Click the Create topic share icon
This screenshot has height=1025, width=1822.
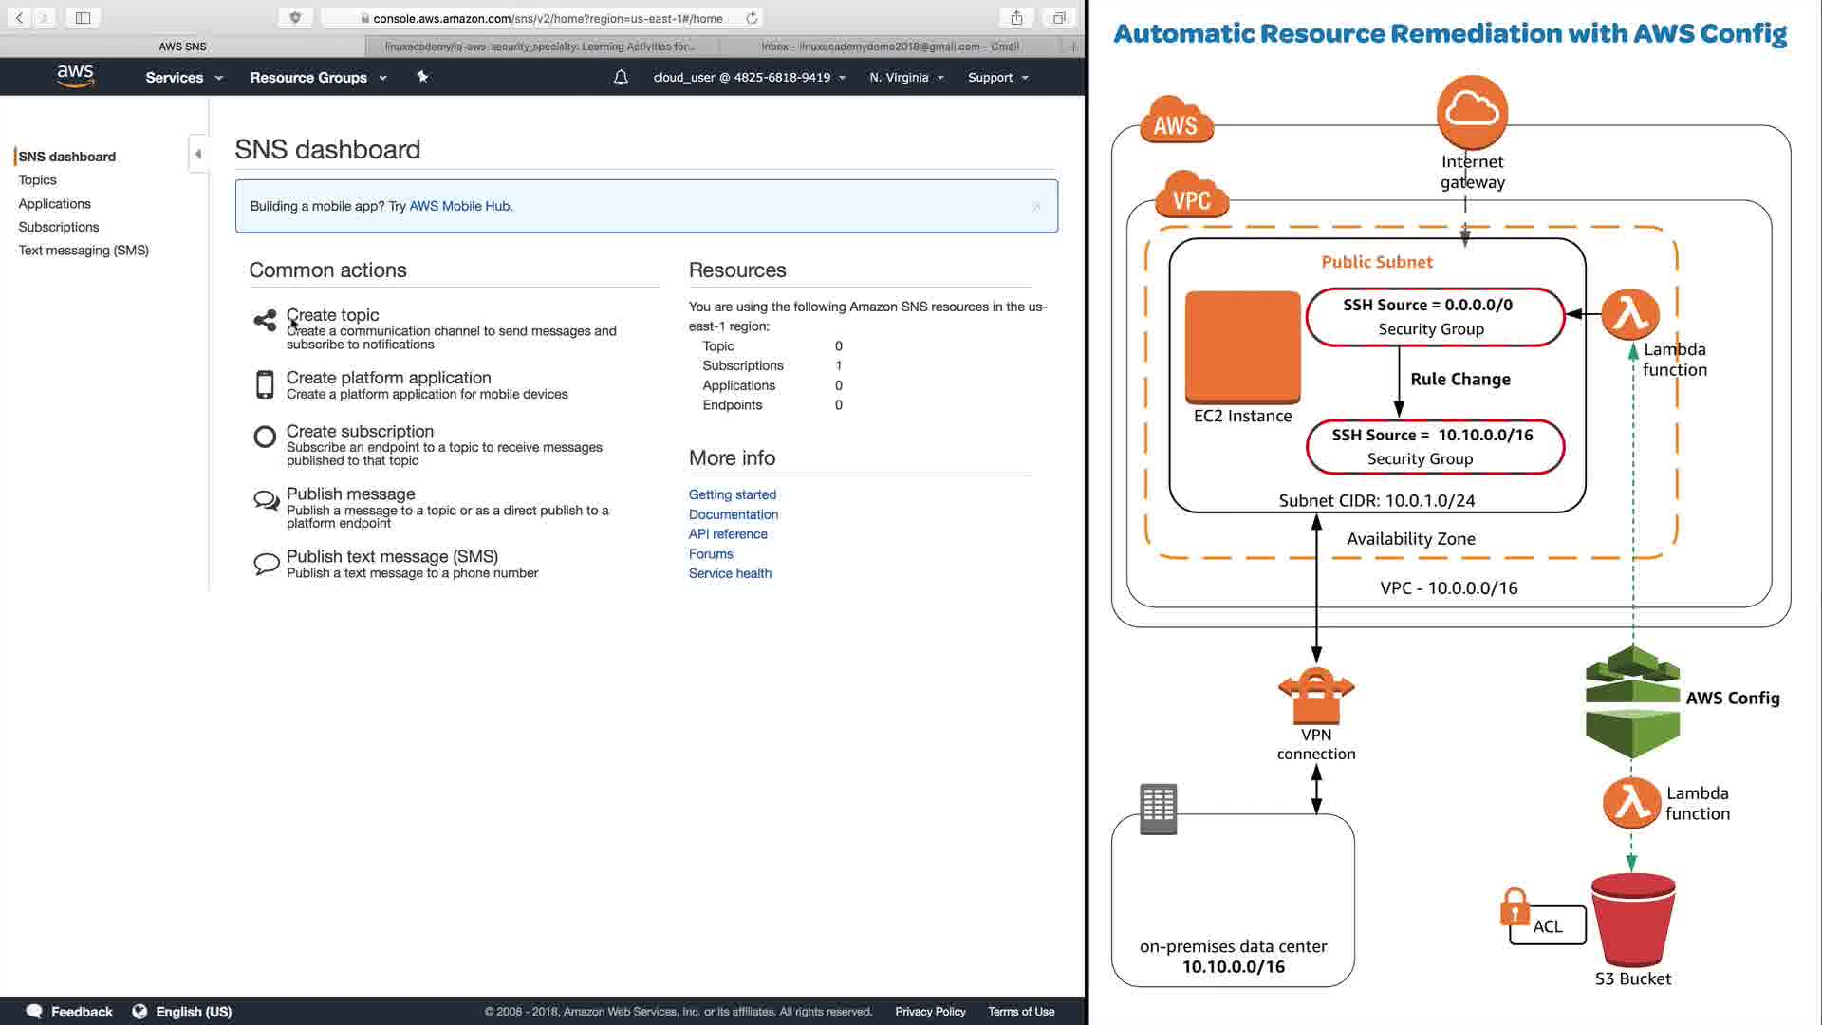click(x=265, y=321)
